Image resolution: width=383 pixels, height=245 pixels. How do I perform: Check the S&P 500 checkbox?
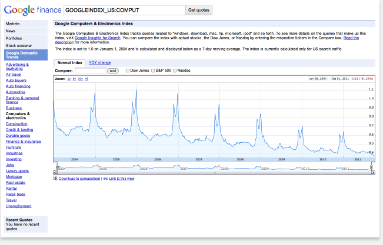tap(152, 71)
